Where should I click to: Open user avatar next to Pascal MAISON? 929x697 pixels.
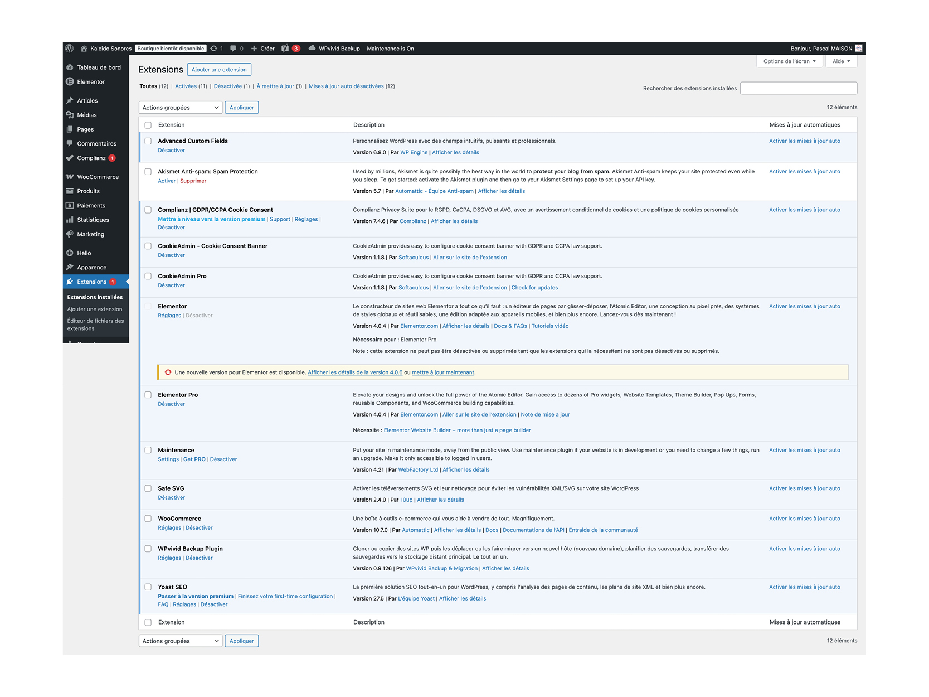tap(859, 49)
